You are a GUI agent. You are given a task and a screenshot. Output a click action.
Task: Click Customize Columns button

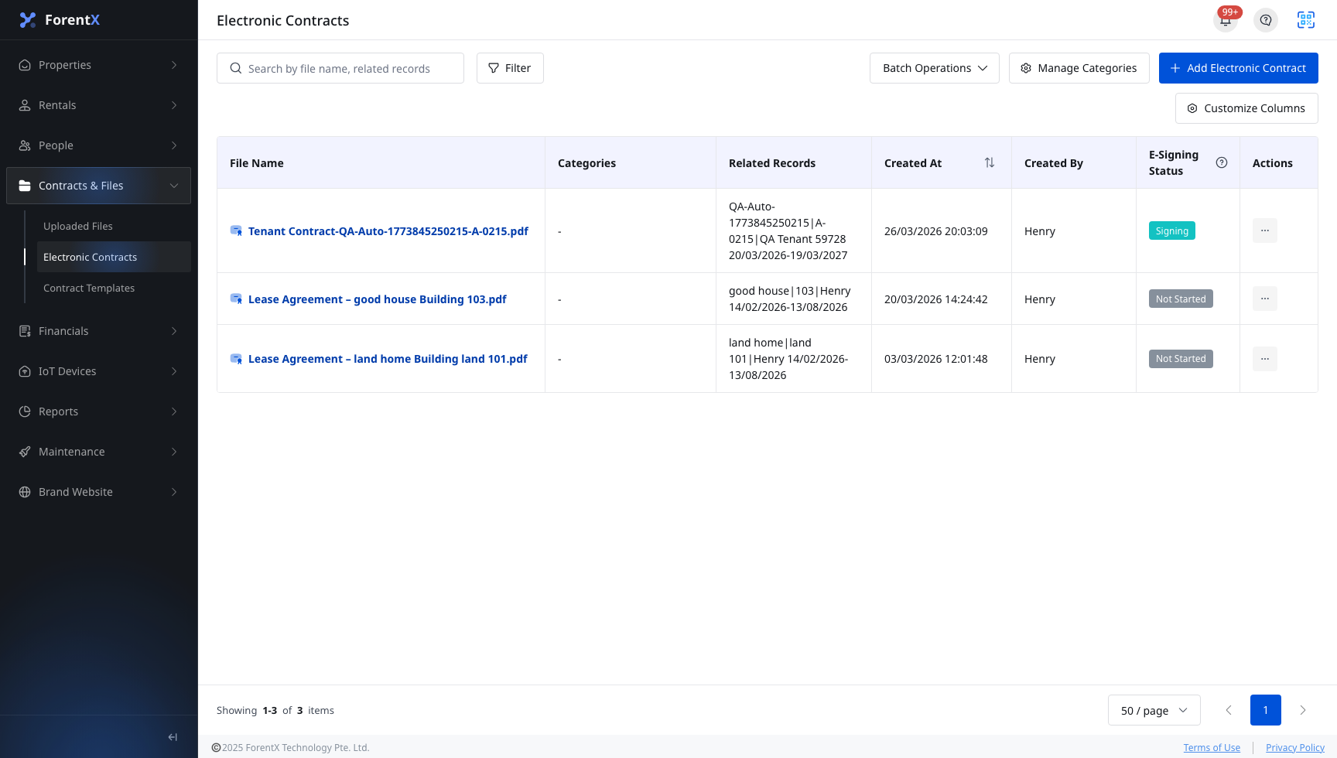coord(1246,108)
